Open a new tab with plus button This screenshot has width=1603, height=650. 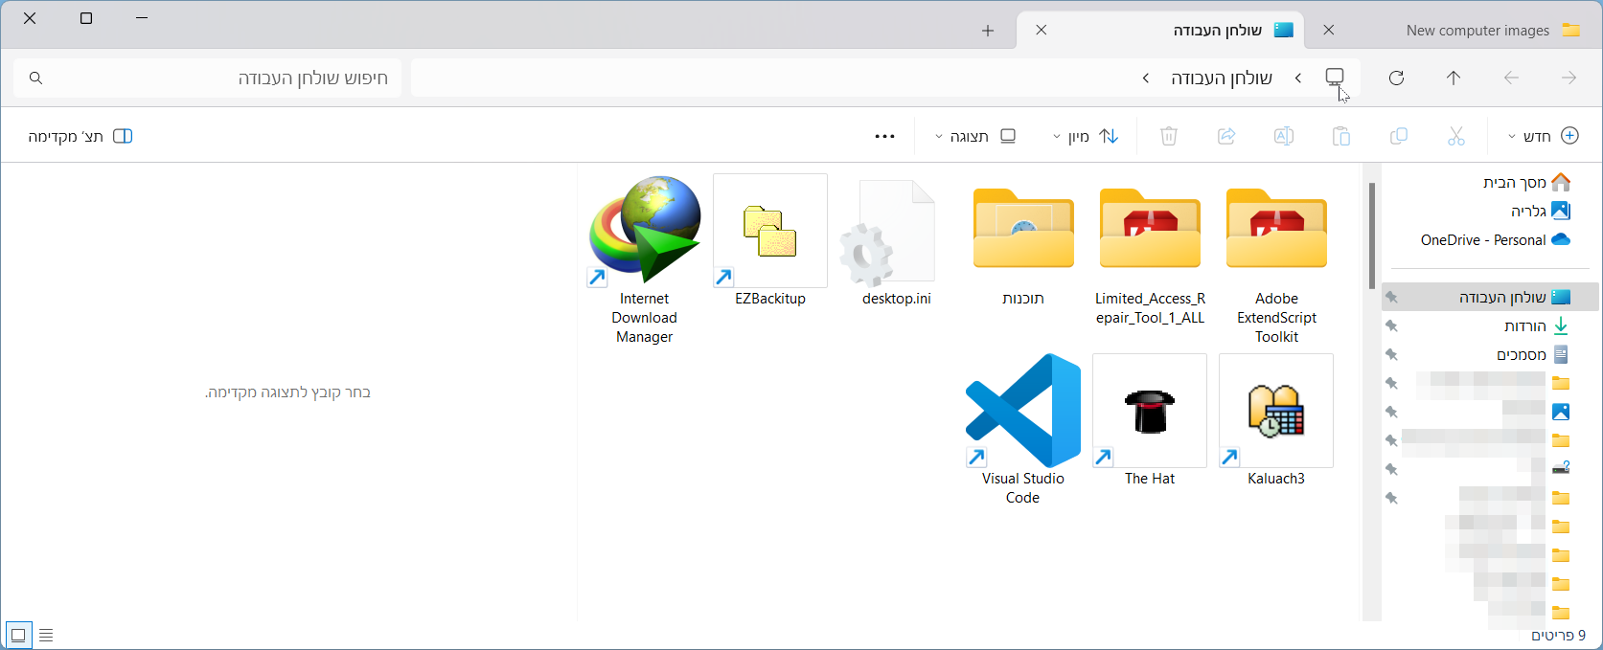988,31
